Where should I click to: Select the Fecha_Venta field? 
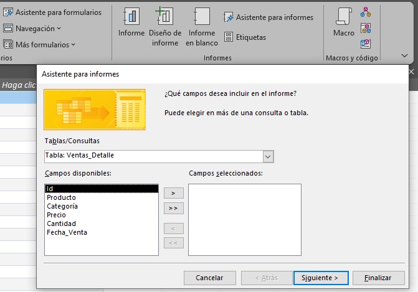click(x=102, y=233)
